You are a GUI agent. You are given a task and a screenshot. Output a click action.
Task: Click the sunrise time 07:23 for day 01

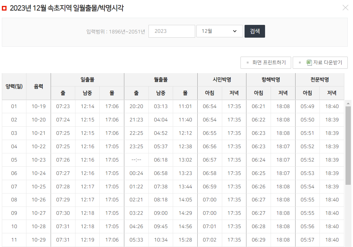(63, 106)
